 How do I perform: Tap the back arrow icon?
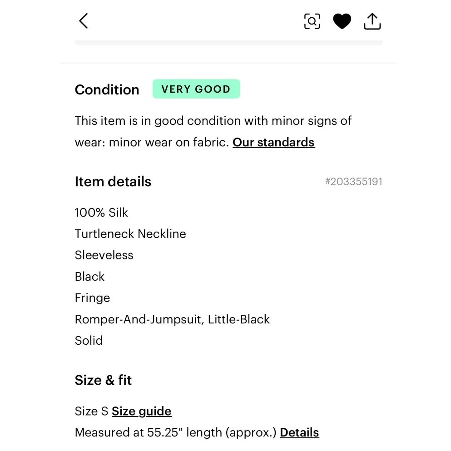coord(84,21)
